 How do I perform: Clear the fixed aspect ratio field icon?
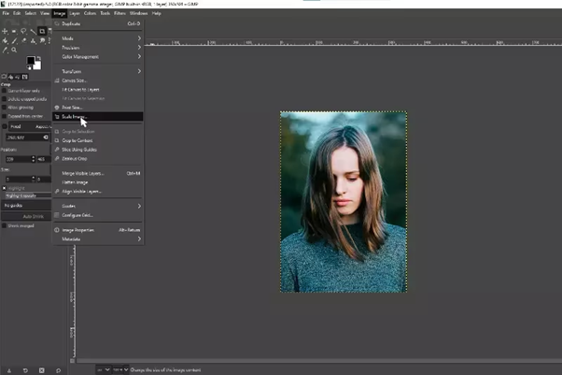click(46, 137)
